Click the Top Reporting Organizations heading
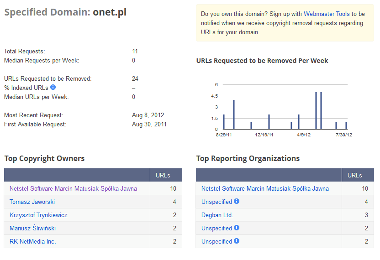 pos(248,158)
